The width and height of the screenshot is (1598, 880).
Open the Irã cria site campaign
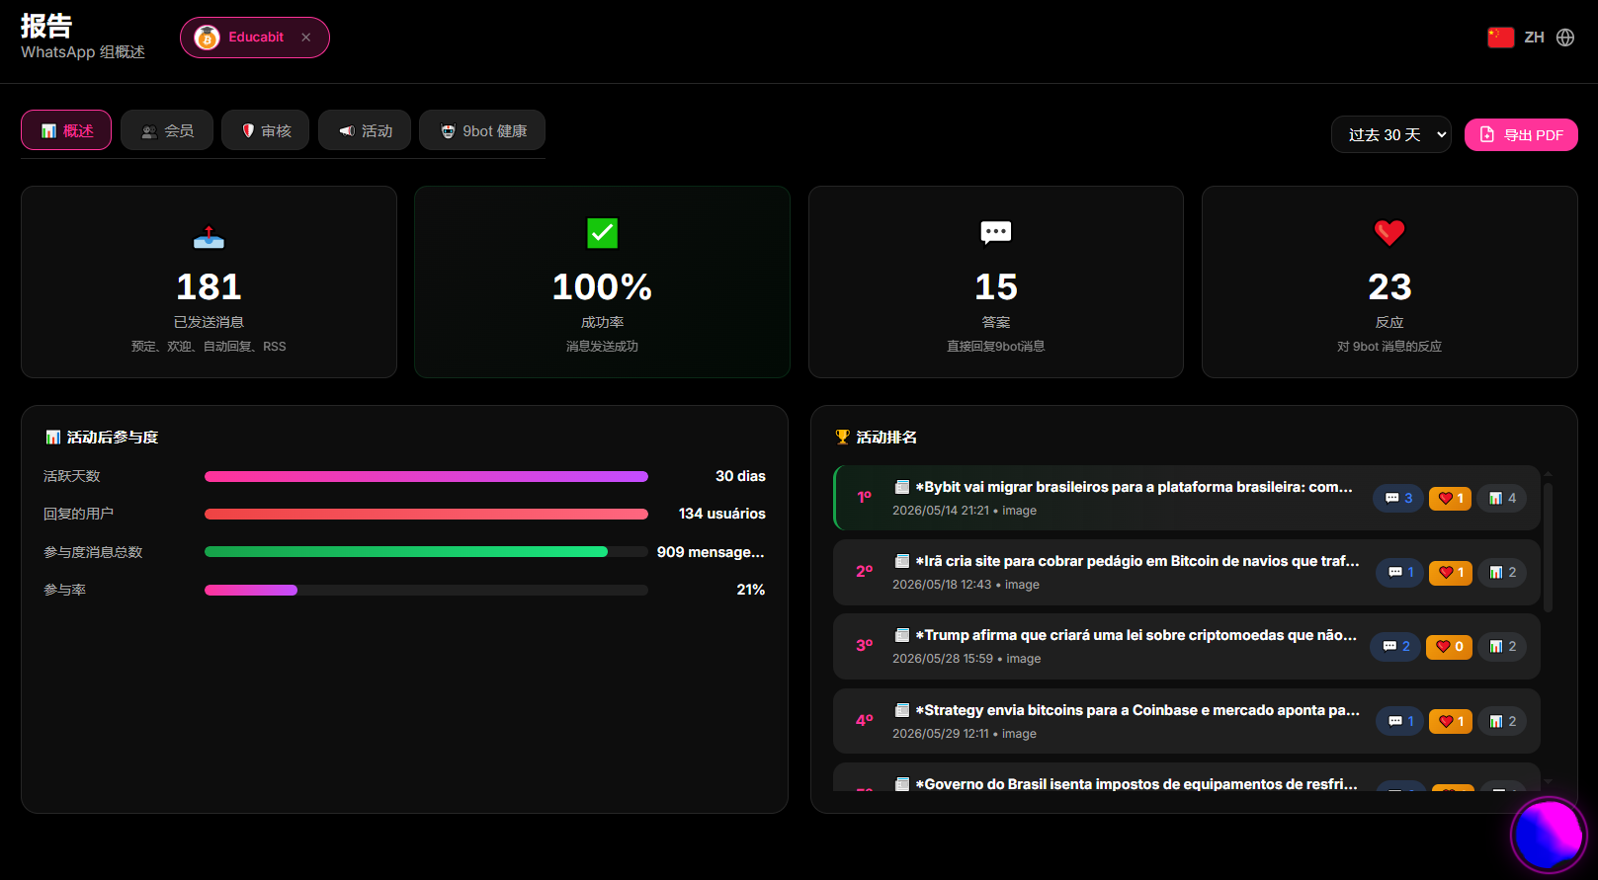[x=1186, y=572]
